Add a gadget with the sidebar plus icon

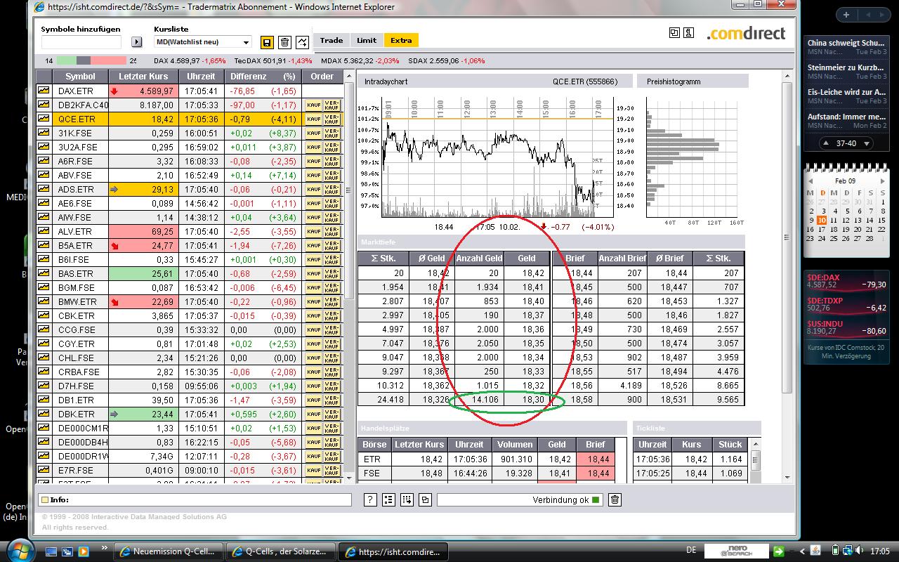click(x=846, y=15)
